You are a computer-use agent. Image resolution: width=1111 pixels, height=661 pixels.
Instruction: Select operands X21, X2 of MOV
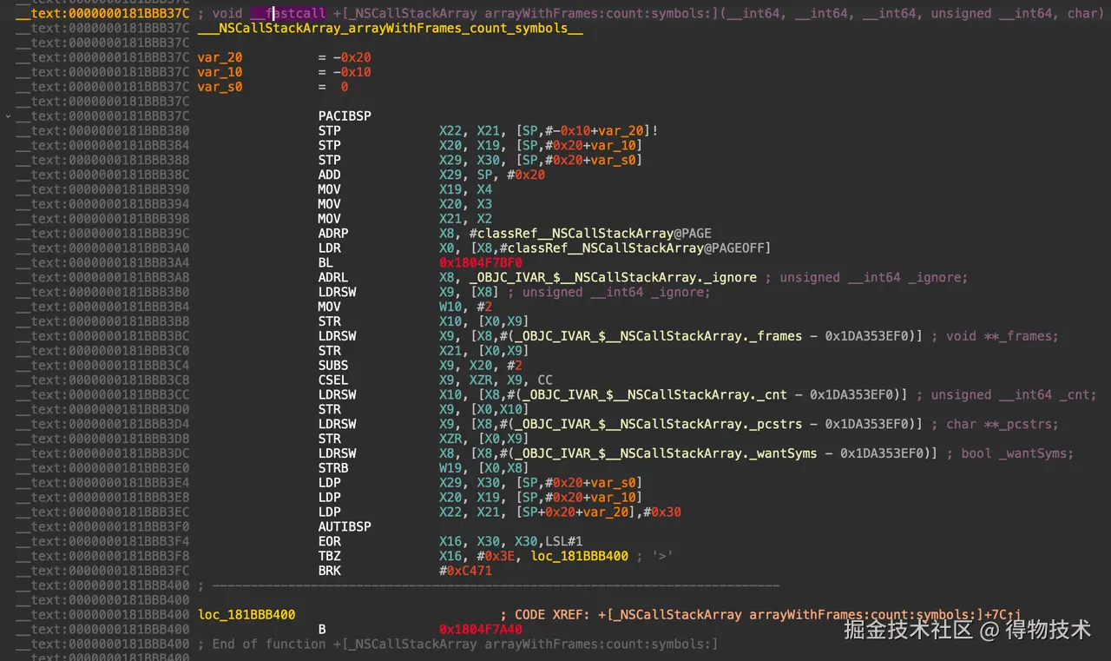coord(465,218)
